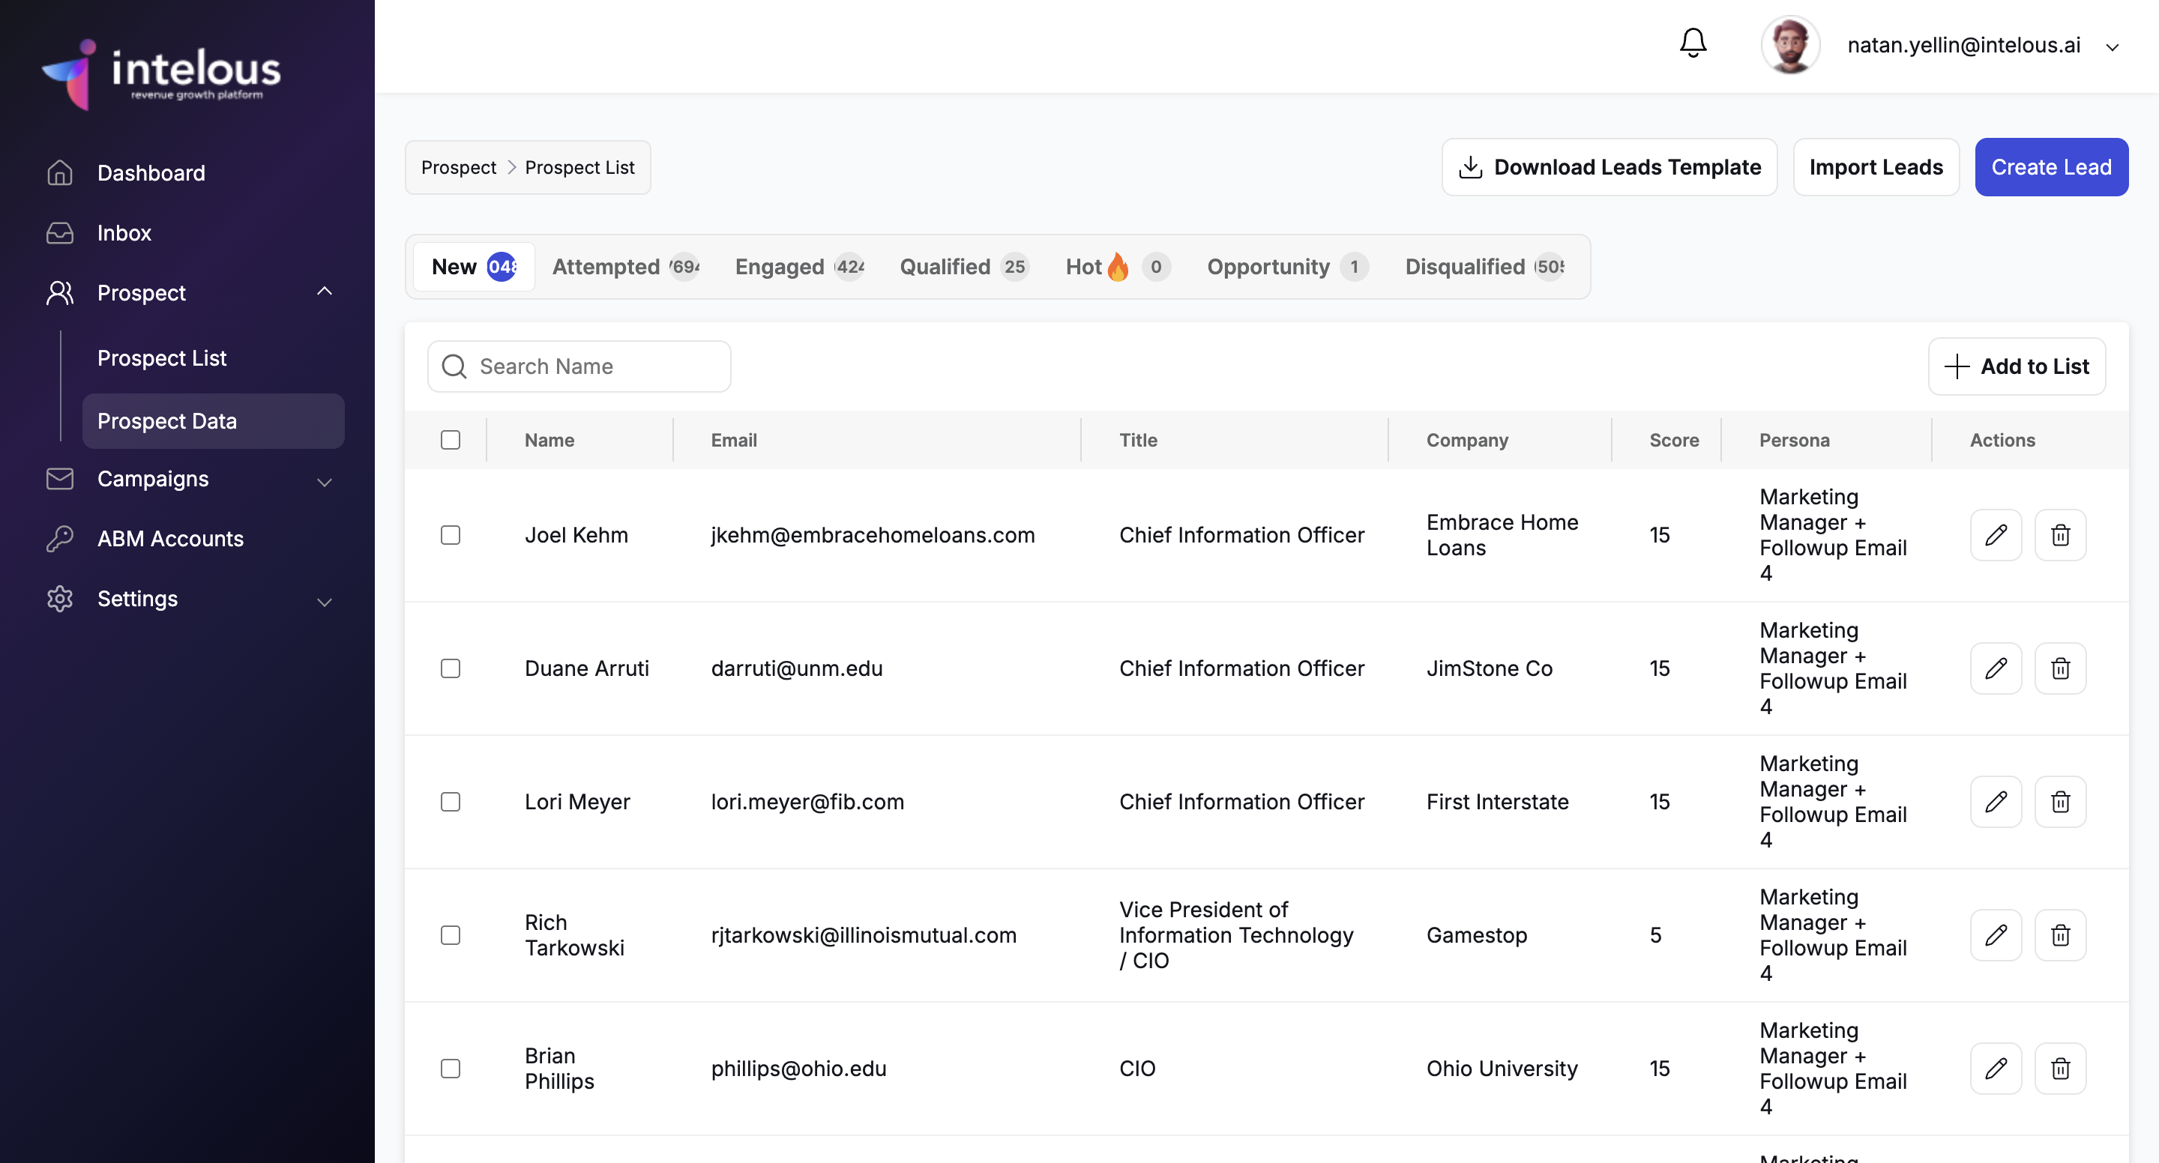The width and height of the screenshot is (2159, 1163).
Task: Click the Search Name input field
Action: point(597,366)
